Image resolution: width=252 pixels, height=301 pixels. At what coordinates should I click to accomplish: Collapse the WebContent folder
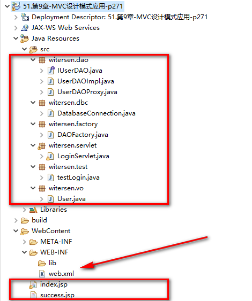click(16, 231)
